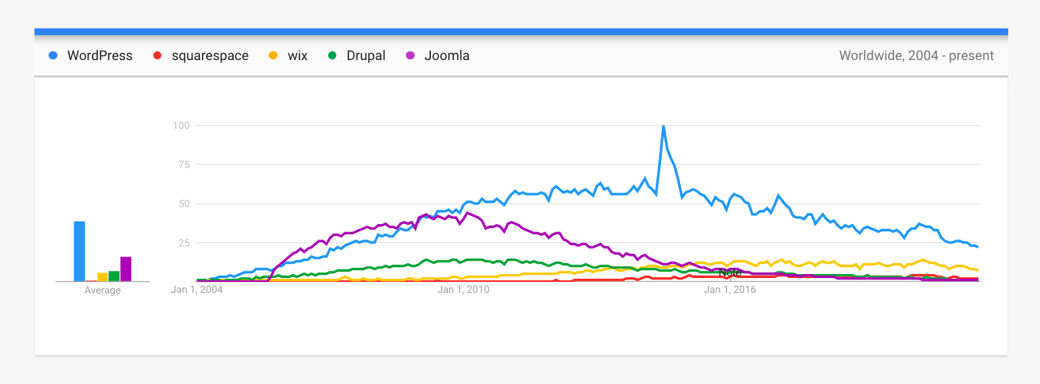Click the 'Worldwide, 2004 - present' text

(x=916, y=55)
